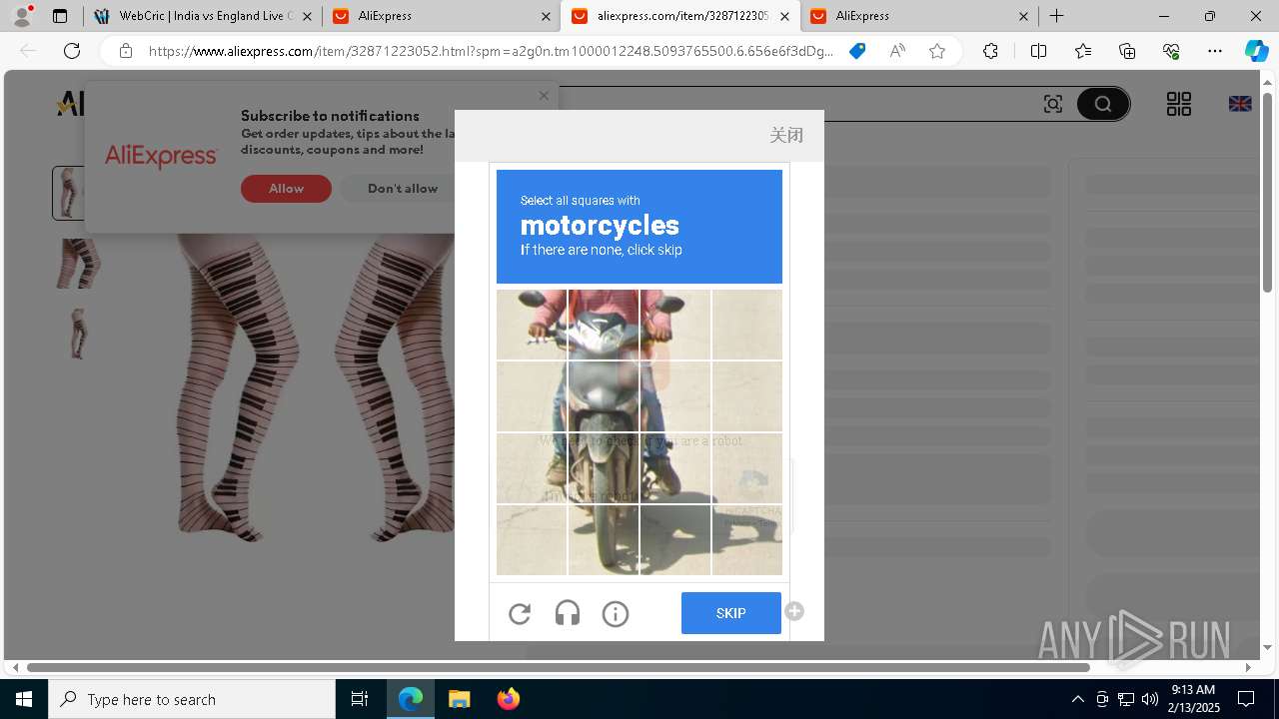This screenshot has height=719, width=1279.
Task: Close captcha dialog with 关闭 link
Action: 786,135
